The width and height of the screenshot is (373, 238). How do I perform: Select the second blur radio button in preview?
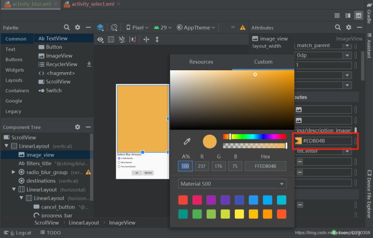pyautogui.click(x=119, y=163)
